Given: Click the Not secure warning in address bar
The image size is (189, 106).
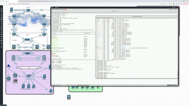Looking at the screenshot, I should click(12, 4).
